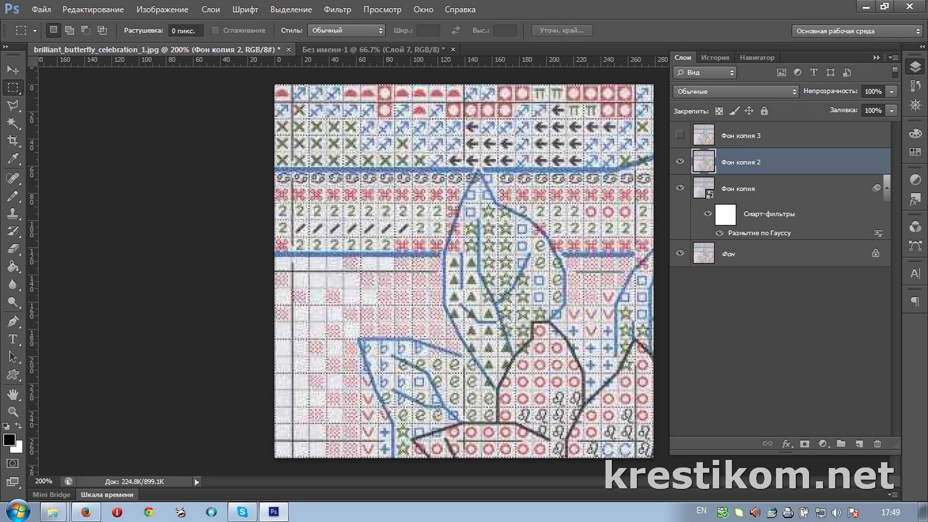The height and width of the screenshot is (522, 928).
Task: Open the Основная рабочая среда workspace dropdown
Action: [857, 31]
